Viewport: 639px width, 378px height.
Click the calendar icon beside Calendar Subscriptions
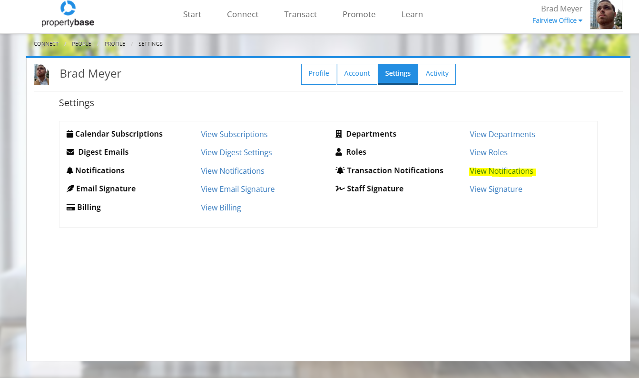point(70,133)
